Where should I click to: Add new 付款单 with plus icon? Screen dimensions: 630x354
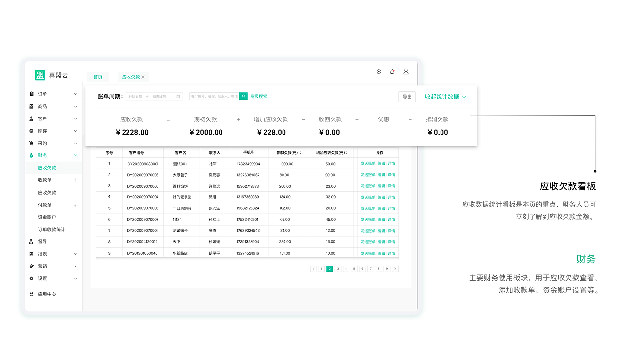[x=76, y=205]
